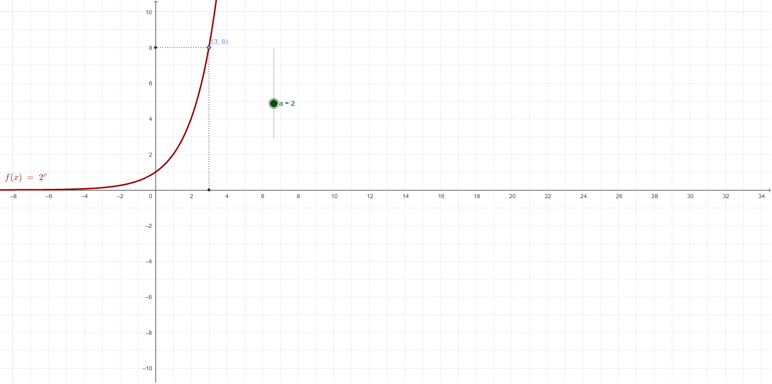This screenshot has width=772, height=384.
Task: Select the point on the y-axis at 8
Action: tap(155, 47)
